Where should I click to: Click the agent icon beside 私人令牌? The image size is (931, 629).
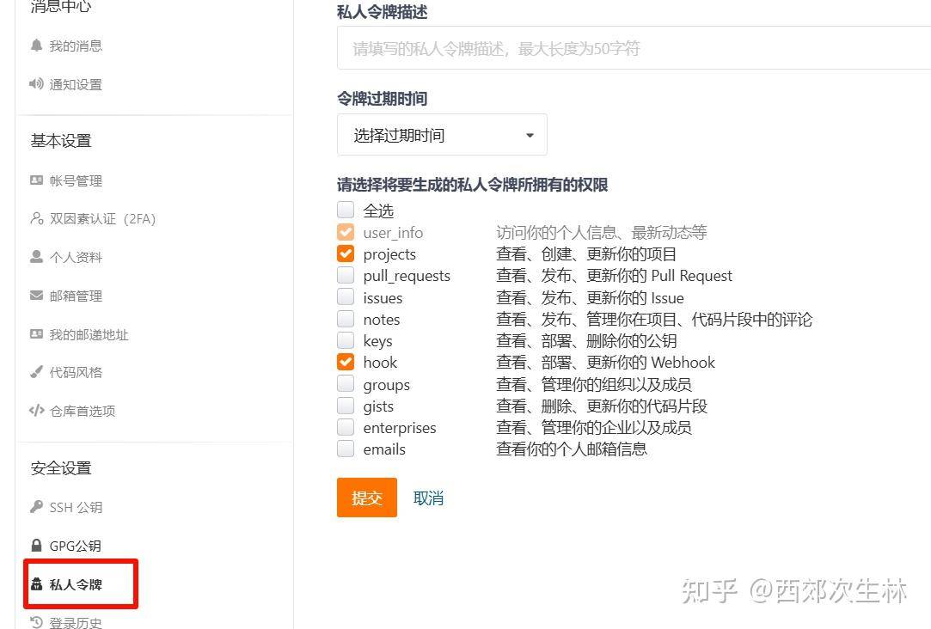click(x=36, y=584)
